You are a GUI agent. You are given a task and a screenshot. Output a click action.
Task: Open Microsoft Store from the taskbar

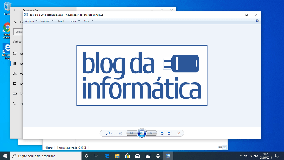[127, 156]
